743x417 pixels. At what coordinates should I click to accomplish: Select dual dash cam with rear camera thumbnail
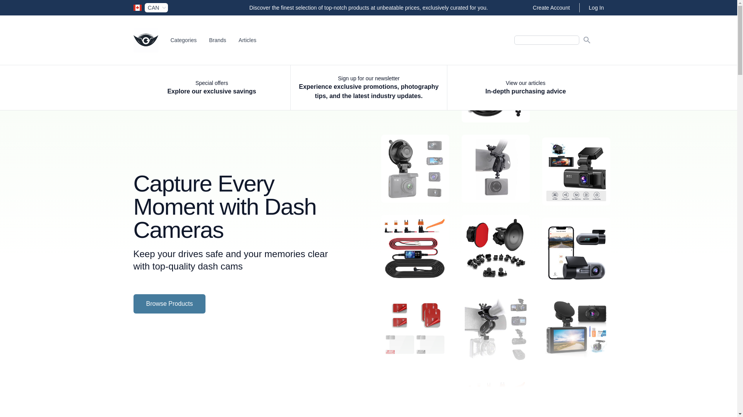[x=576, y=171]
